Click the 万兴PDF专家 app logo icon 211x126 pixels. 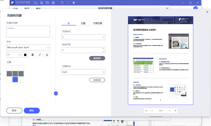click(12, 3)
